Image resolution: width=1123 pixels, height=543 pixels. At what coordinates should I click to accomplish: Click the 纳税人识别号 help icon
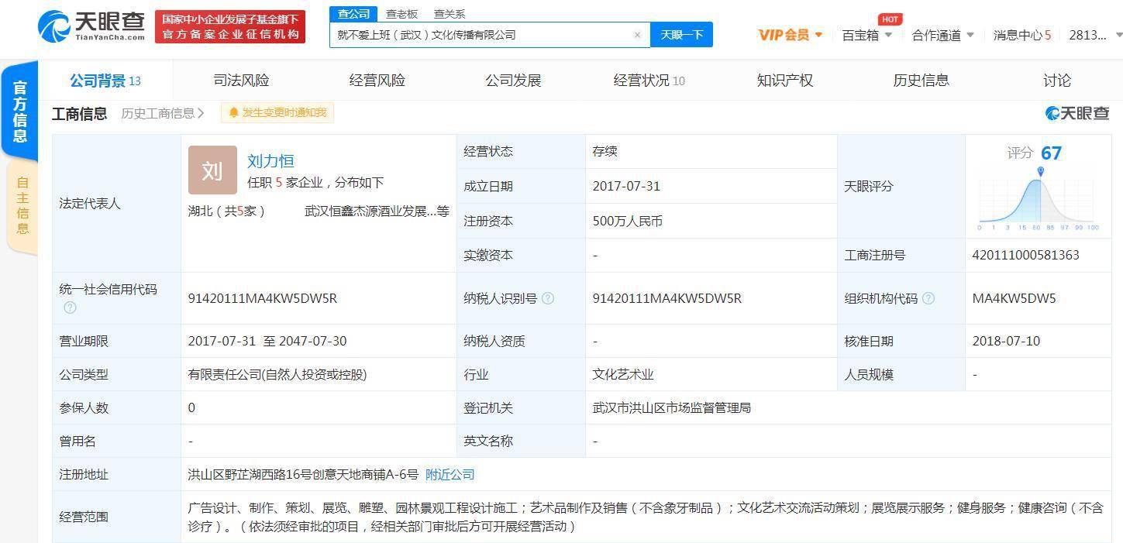[x=548, y=298]
